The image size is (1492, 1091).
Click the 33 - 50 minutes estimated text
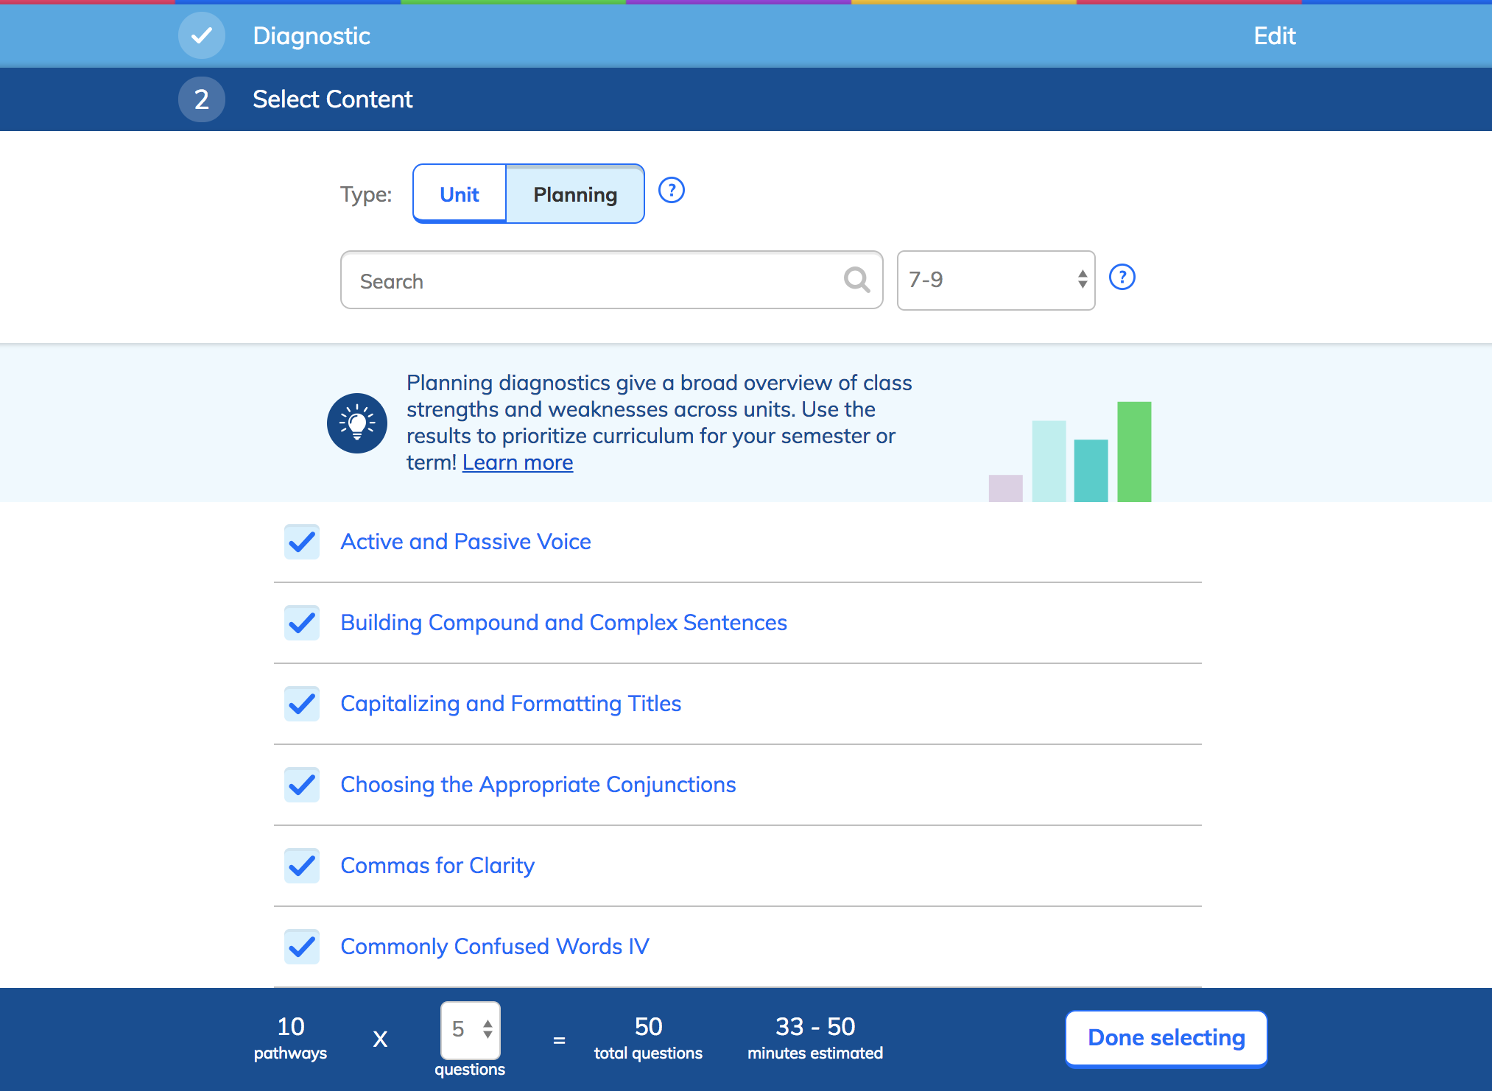pos(815,1038)
